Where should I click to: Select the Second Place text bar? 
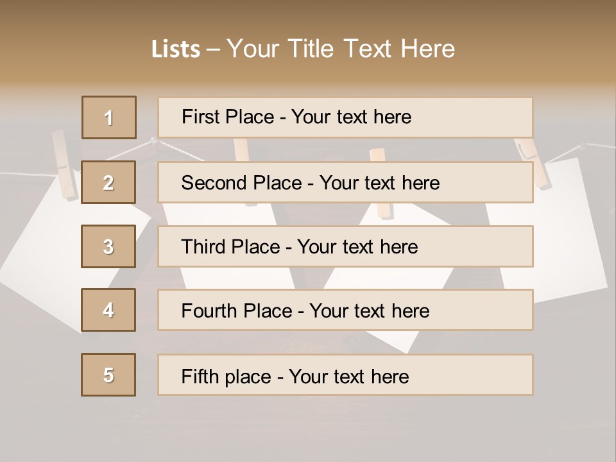click(x=345, y=182)
